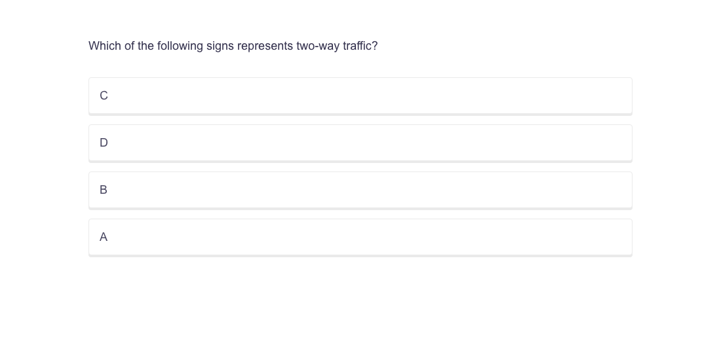
Task: Answer the traffic sign question with A
Action: pyautogui.click(x=360, y=237)
